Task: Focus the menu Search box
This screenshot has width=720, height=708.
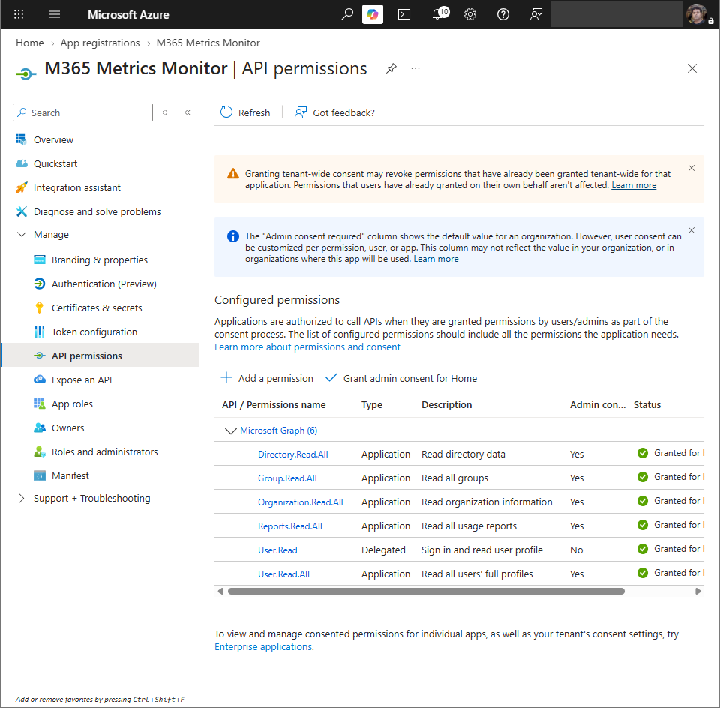Action: 82,112
